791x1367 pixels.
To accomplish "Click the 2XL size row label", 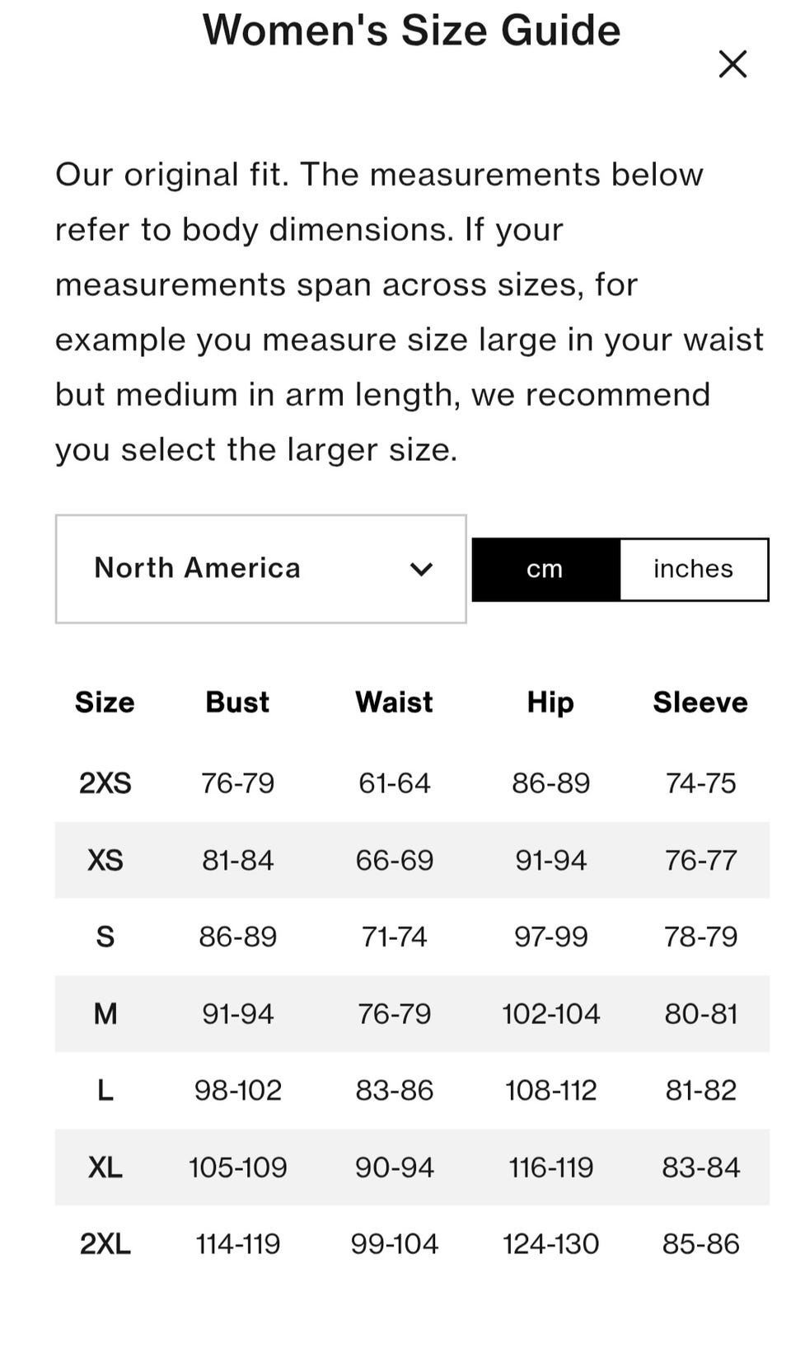I will 105,1243.
